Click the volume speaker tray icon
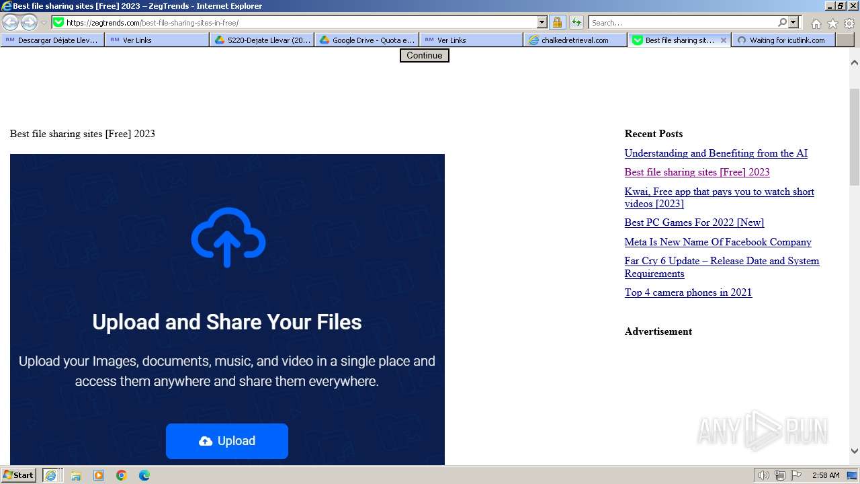 [x=764, y=475]
